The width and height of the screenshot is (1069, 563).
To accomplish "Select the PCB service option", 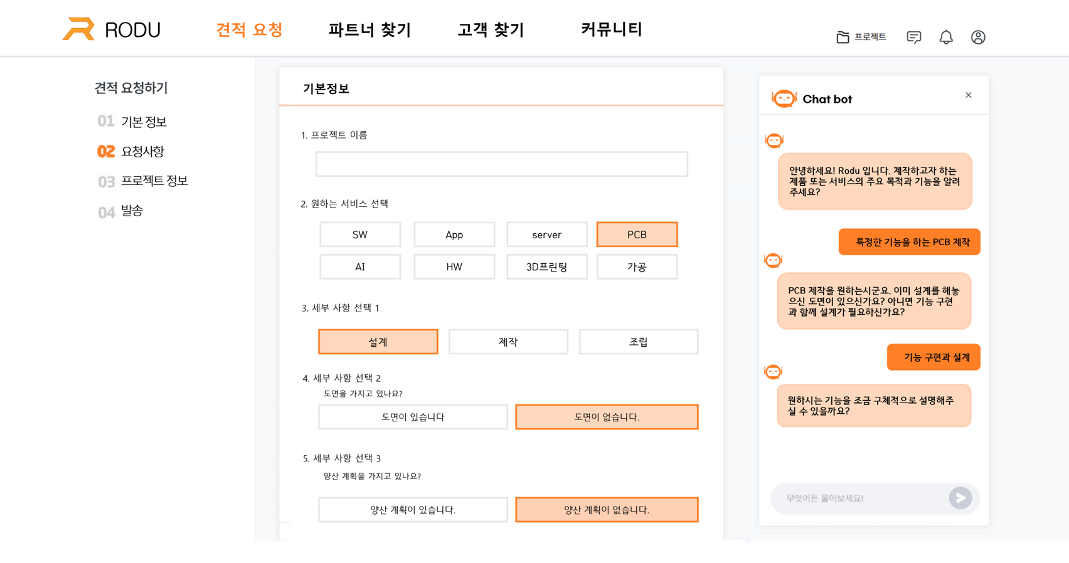I will click(x=637, y=234).
